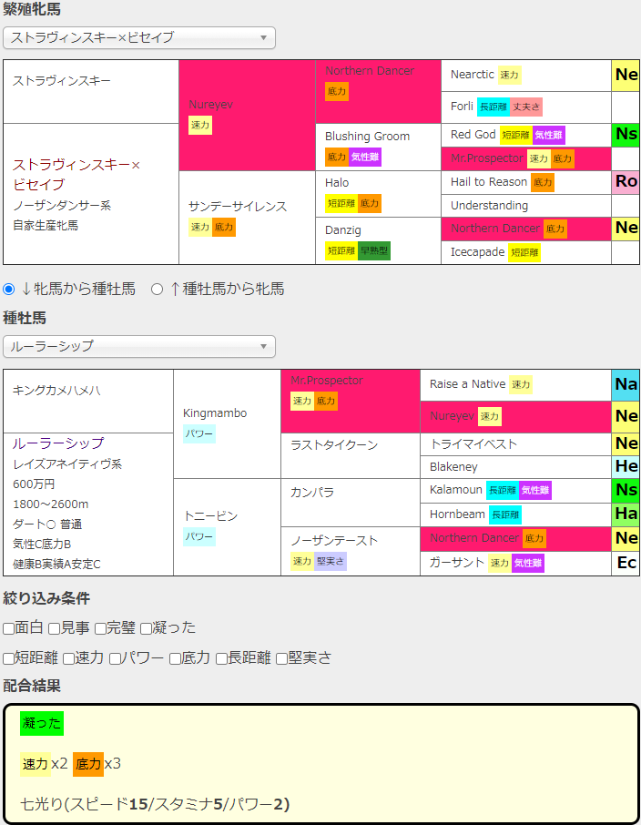Open the 種牡馬 dropdown showing ルーラーシップ

coord(139,346)
